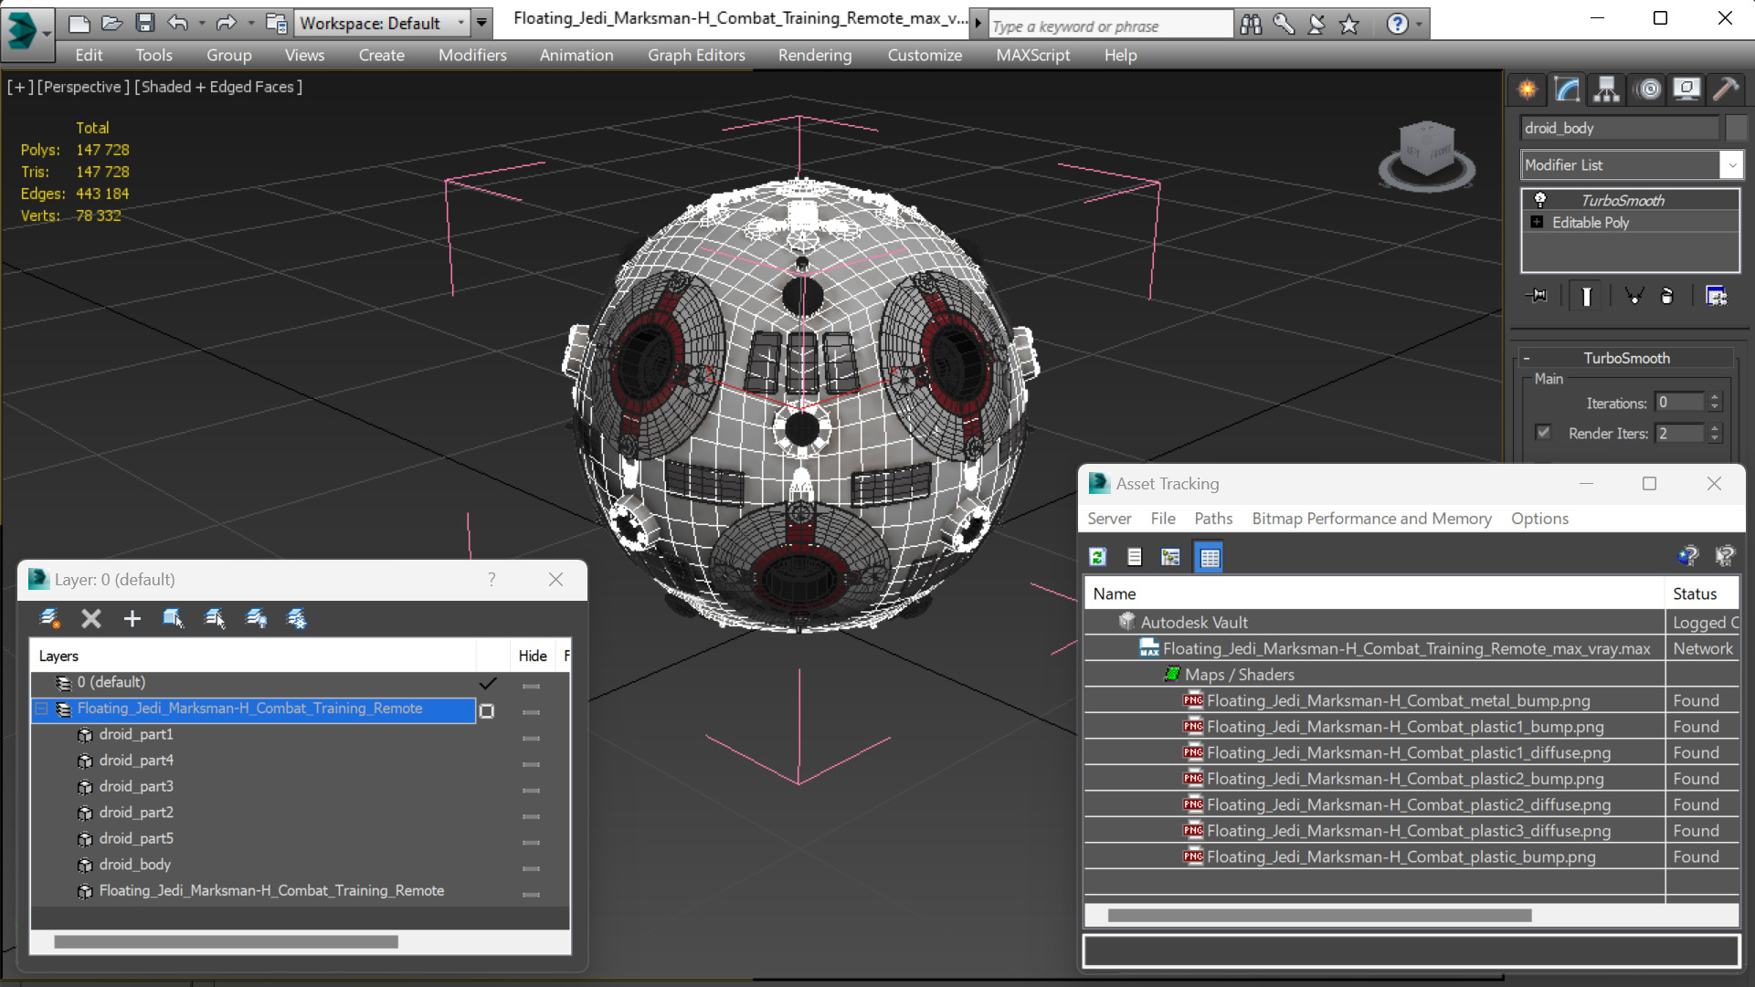Viewport: 1755px width, 987px height.
Task: Open the Utilities hammer panel icon
Action: pos(1726,89)
